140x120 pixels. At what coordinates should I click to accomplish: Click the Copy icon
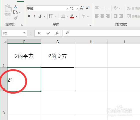pyautogui.click(x=15, y=12)
